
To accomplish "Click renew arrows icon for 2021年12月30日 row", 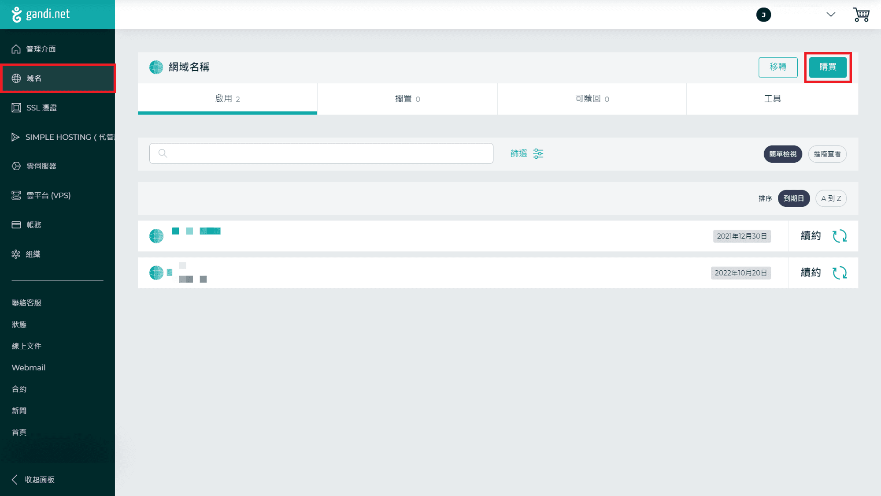I will [x=840, y=236].
